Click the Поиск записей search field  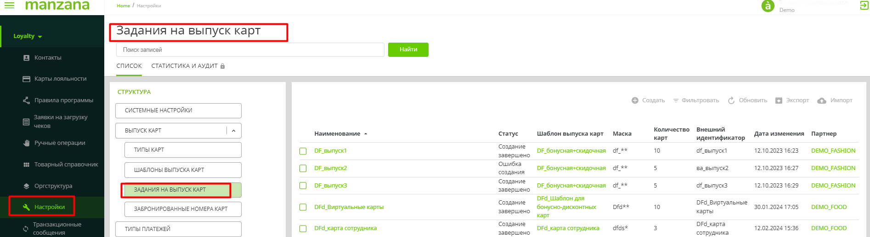pyautogui.click(x=250, y=50)
